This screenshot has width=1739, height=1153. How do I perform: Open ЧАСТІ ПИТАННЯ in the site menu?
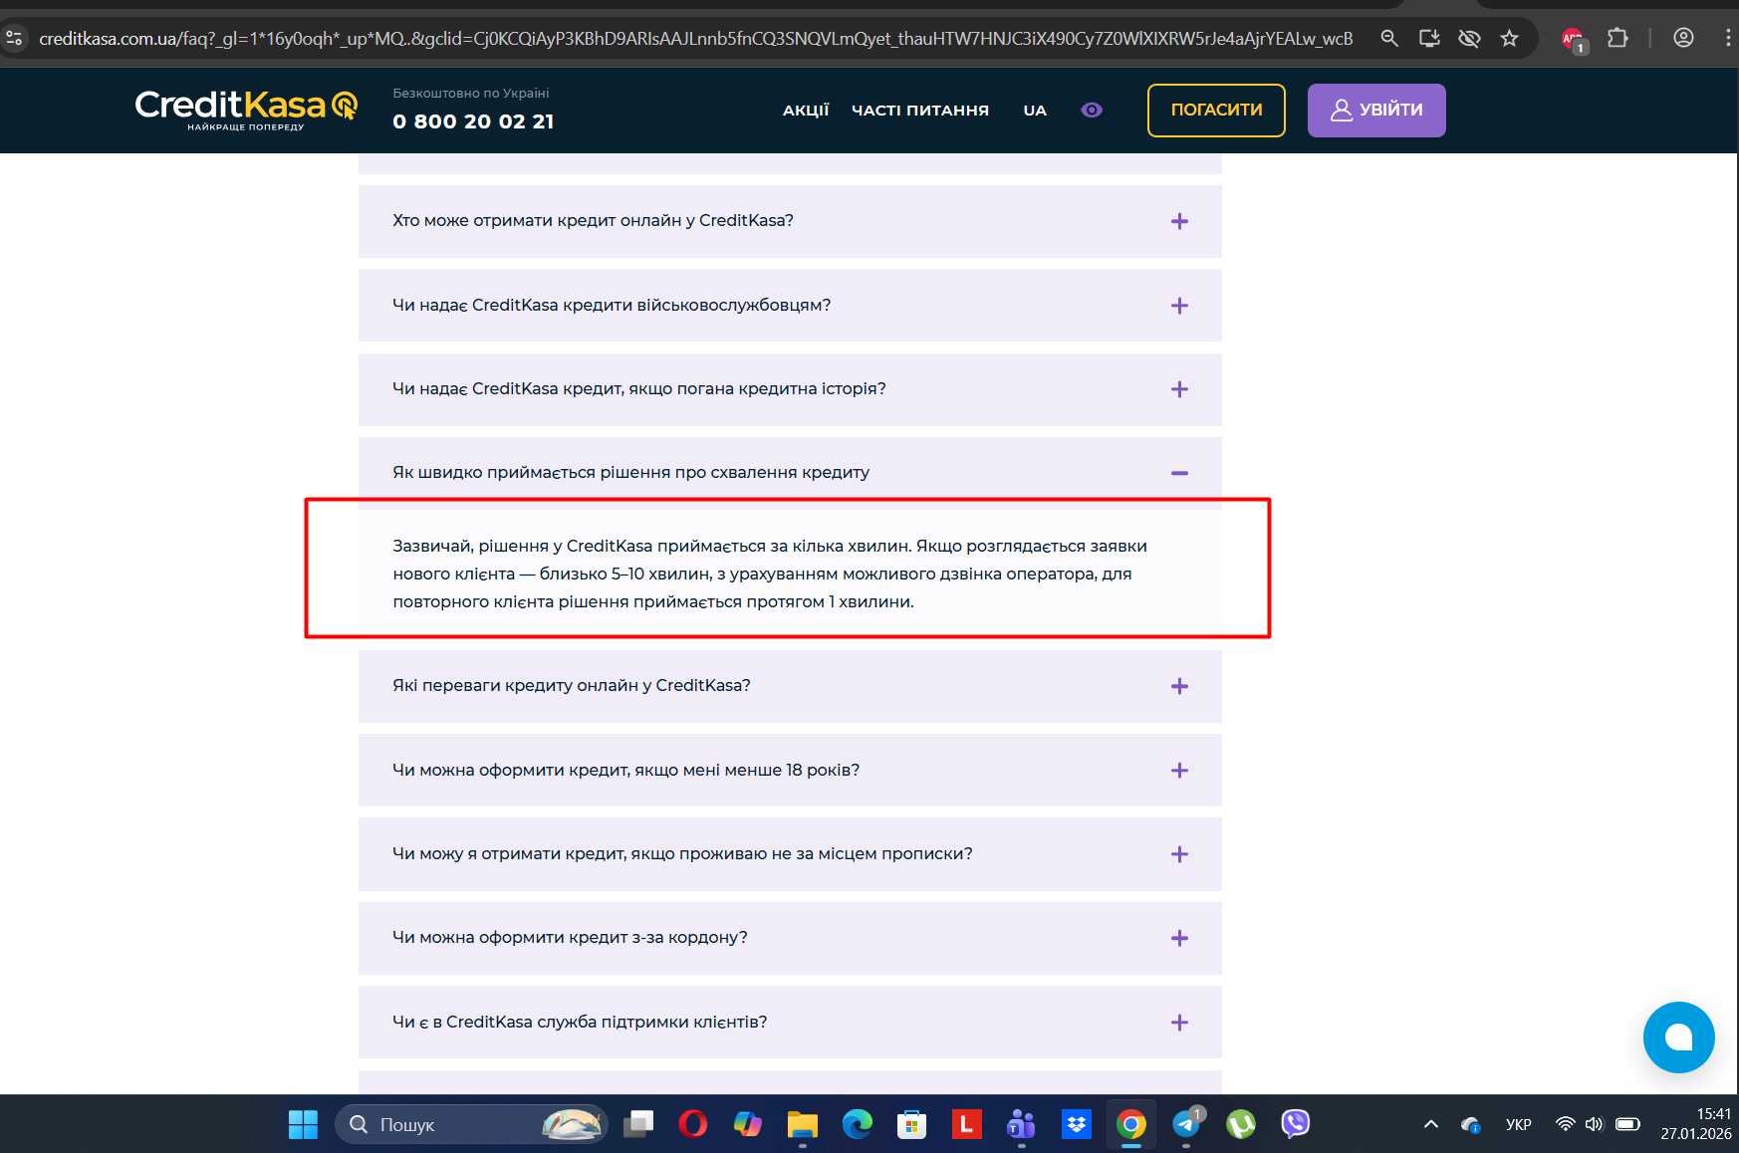920,111
